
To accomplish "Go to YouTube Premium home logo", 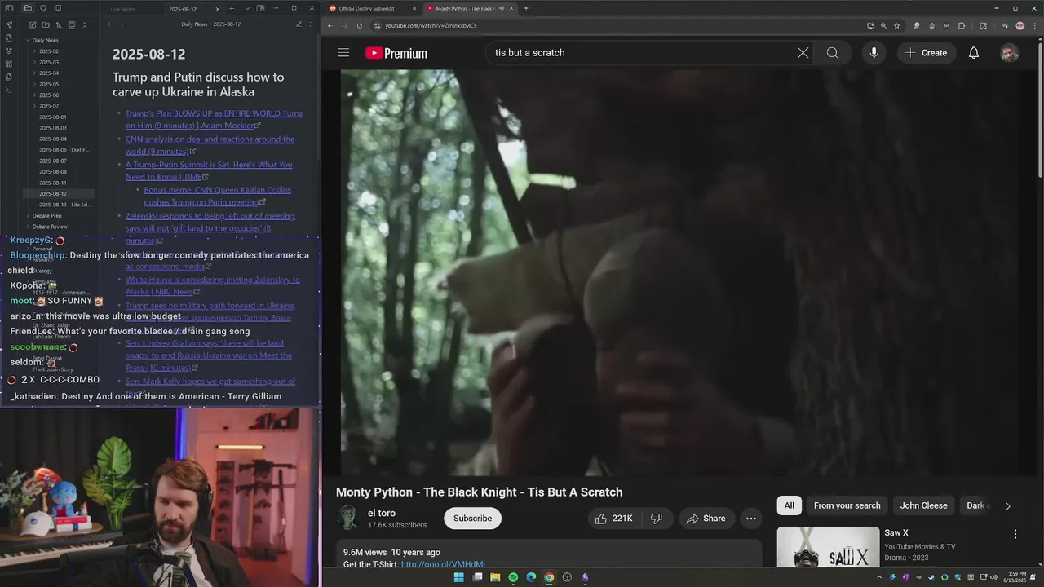I will (396, 53).
